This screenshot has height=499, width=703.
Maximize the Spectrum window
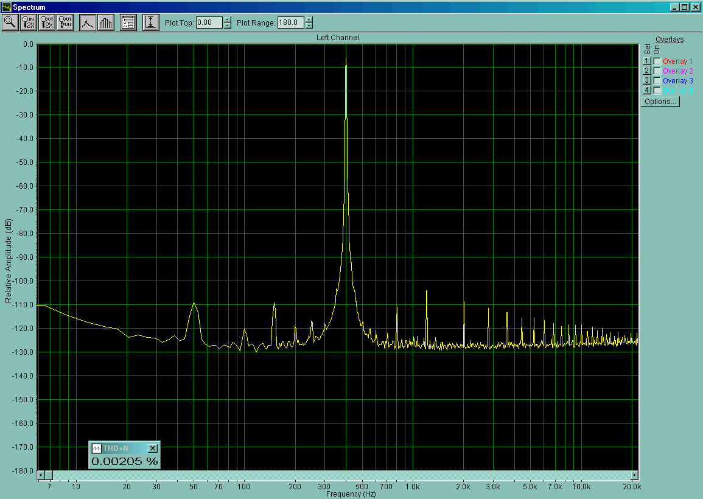point(684,7)
